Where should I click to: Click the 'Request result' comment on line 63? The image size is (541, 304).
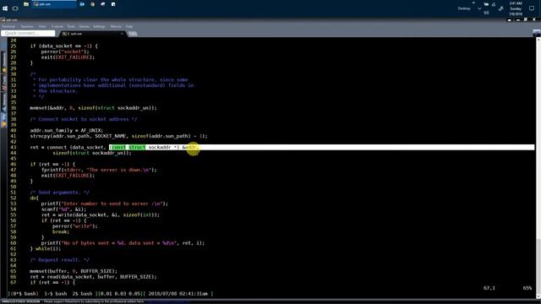[x=59, y=260]
